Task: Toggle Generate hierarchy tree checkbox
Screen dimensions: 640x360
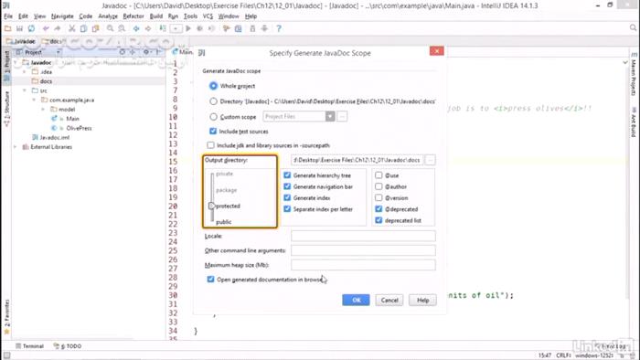Action: tap(287, 175)
